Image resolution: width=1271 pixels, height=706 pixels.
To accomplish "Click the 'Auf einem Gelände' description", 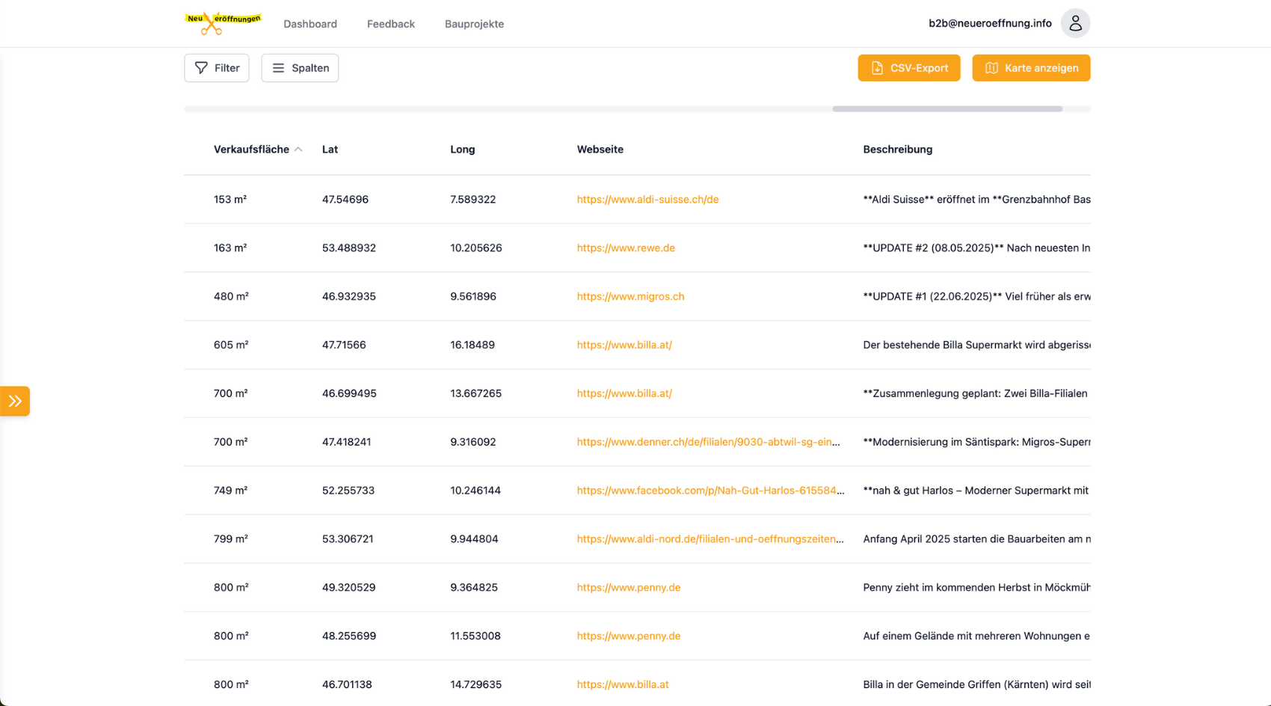I will (x=976, y=636).
